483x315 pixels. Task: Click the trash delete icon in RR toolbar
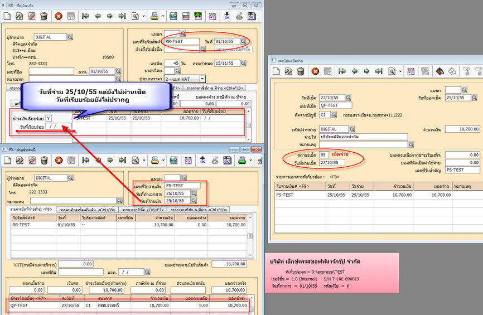coord(44,16)
